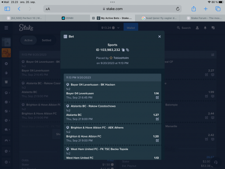Open Bayer 04 Leverkusen - BK Hacken match in dialog

pyautogui.click(x=93, y=85)
